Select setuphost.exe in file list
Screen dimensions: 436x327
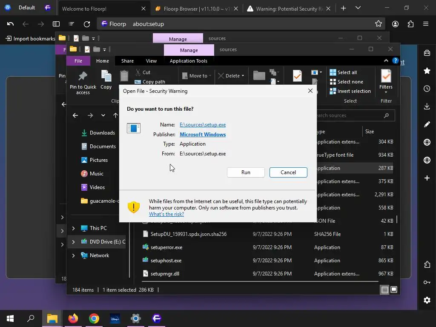(x=166, y=261)
